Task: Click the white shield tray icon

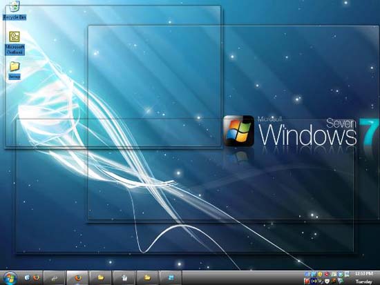Action: point(327,281)
